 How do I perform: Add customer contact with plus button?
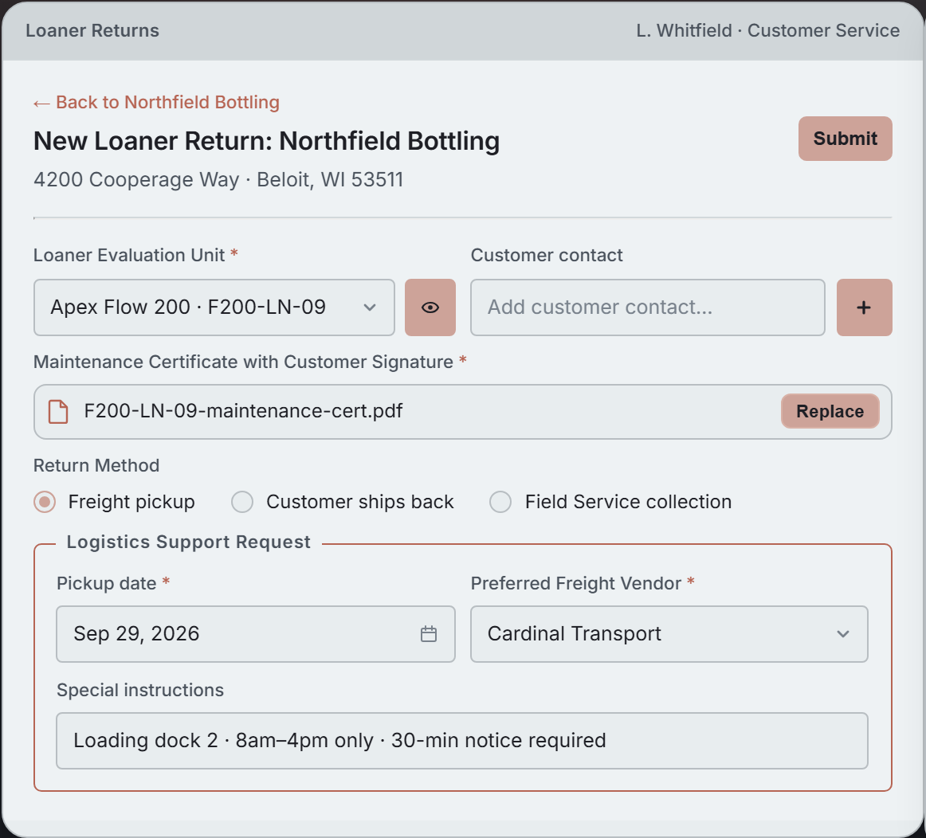[864, 307]
